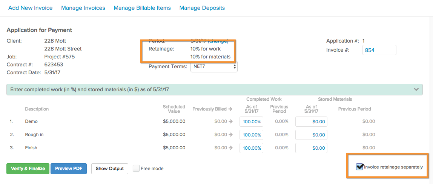Open Manage Billable Items
The width and height of the screenshot is (433, 184).
[142, 8]
